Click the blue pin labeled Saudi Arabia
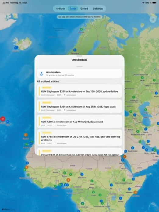The image size is (159, 212). point(132,148)
